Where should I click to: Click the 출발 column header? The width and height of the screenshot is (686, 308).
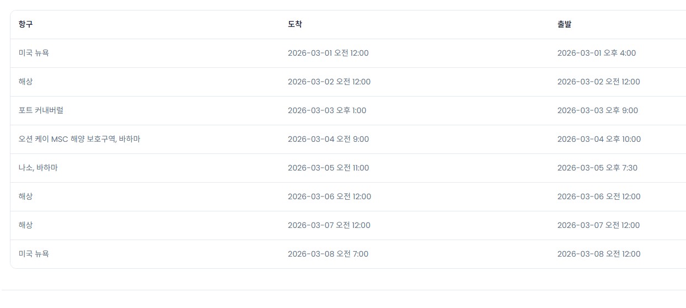[x=565, y=24]
